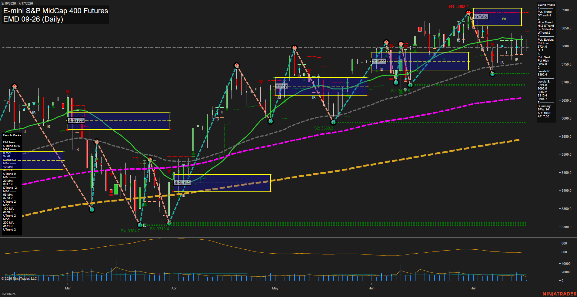Select the 20 MA: row in Bench Marks
The width and height of the screenshot is (577, 297).
point(8,181)
